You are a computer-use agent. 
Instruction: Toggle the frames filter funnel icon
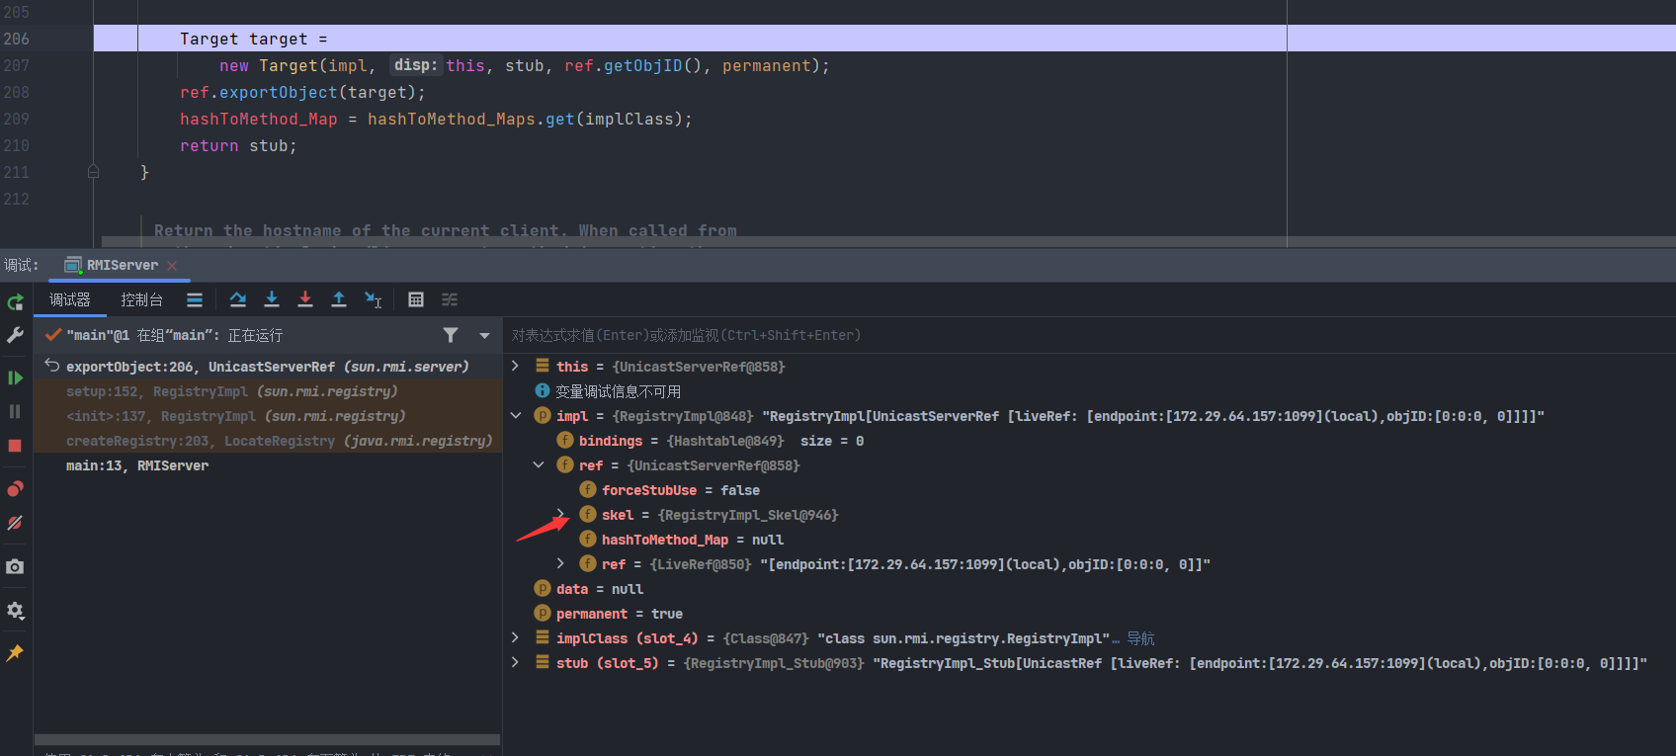tap(451, 336)
